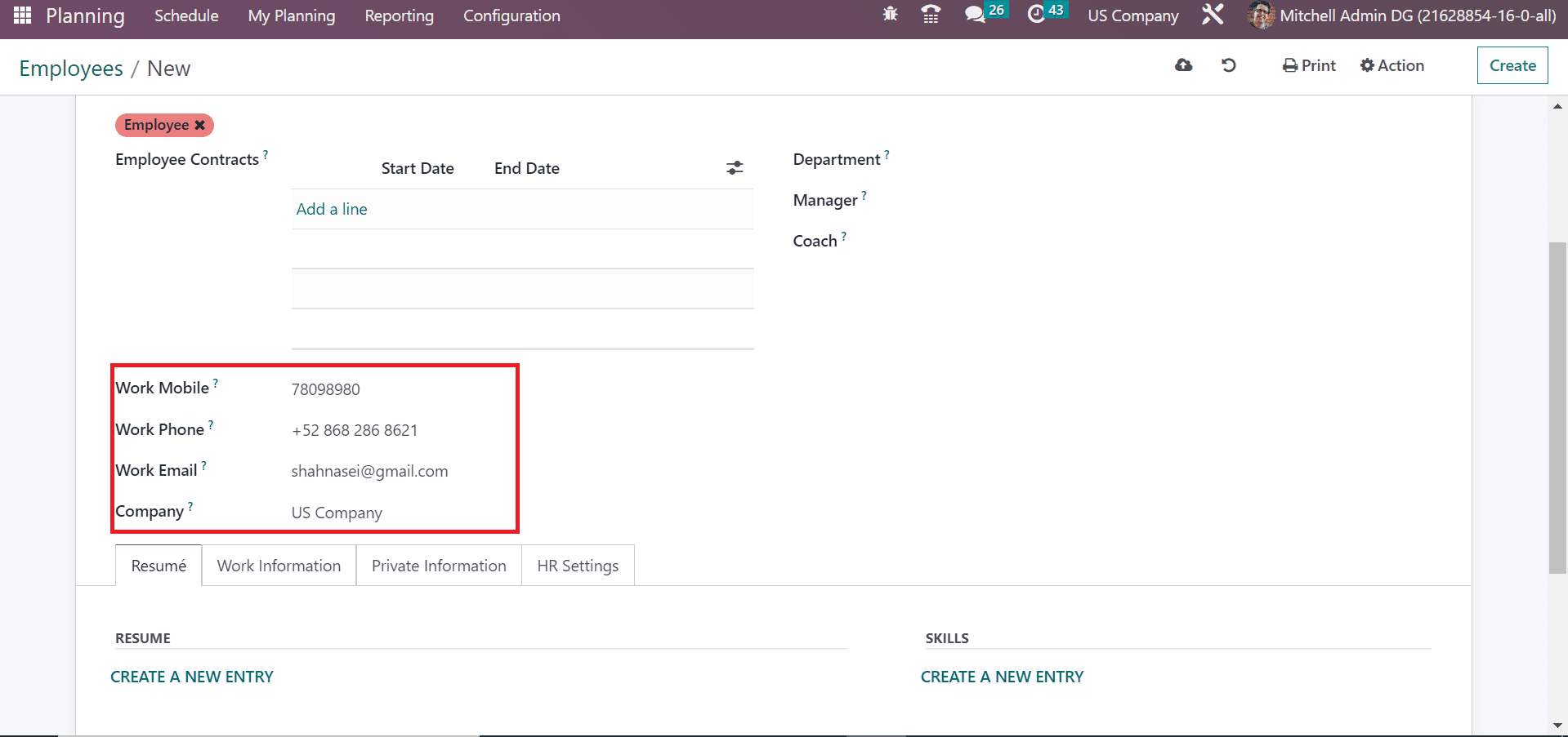
Task: Switch to the Work Information tab
Action: (x=279, y=566)
